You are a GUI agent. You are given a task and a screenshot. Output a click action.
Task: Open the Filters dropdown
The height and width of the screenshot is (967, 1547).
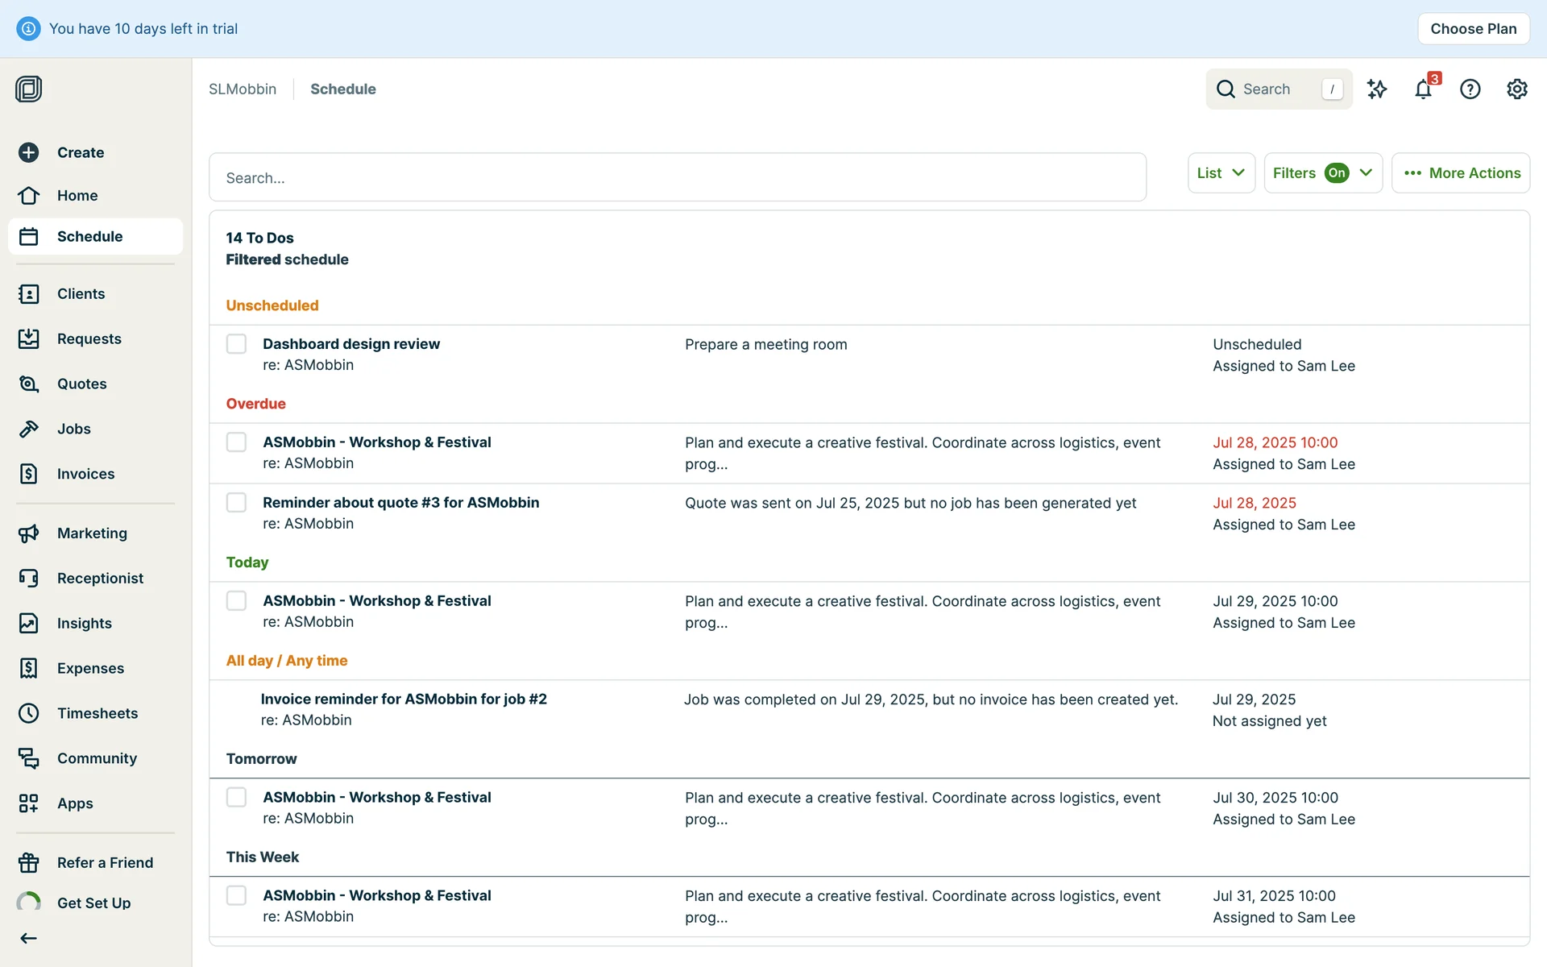[1322, 173]
